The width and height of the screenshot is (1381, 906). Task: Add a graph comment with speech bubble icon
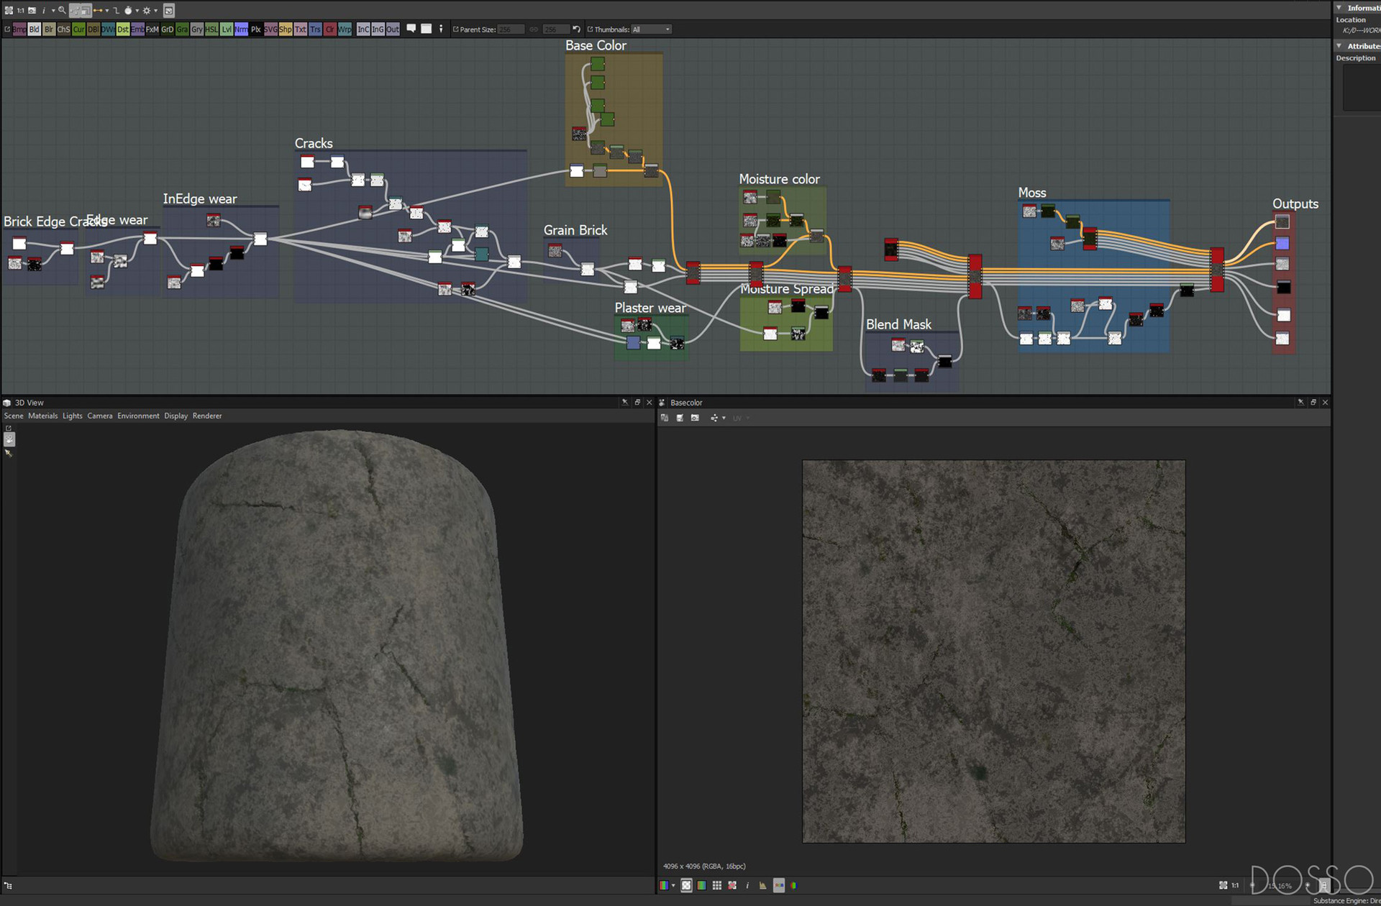411,29
